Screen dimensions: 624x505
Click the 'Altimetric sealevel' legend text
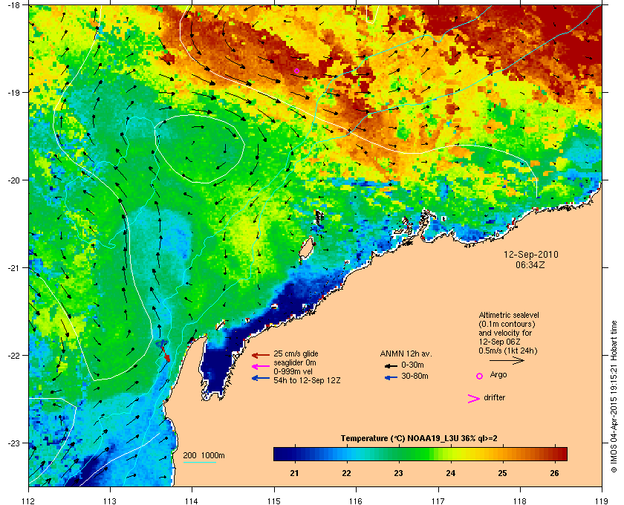509,315
